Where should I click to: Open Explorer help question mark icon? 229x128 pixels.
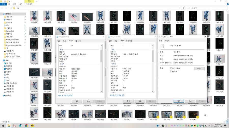[x=227, y=4]
